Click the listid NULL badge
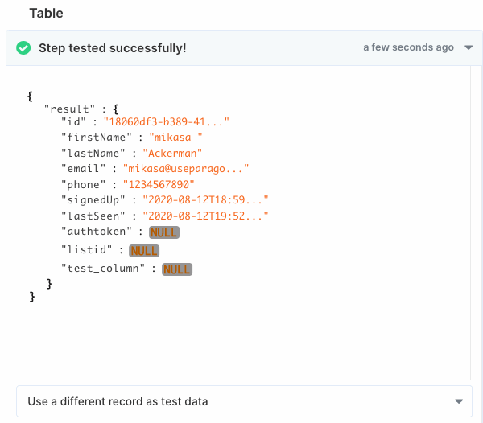This screenshot has height=423, width=483. [144, 251]
